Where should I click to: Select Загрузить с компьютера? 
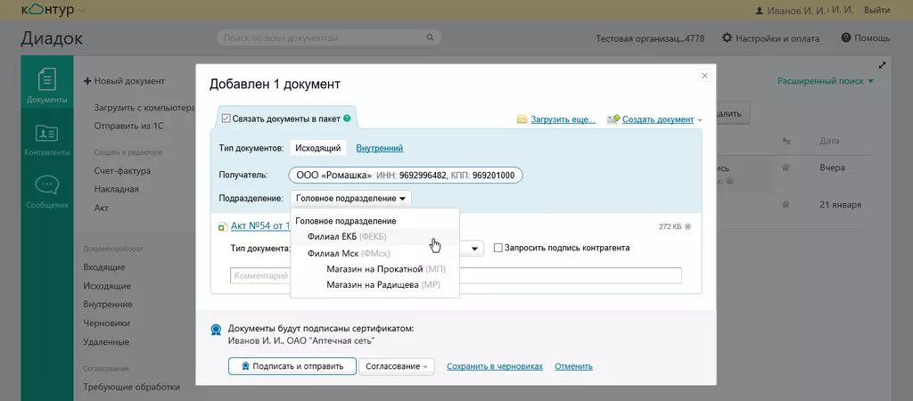coord(144,108)
